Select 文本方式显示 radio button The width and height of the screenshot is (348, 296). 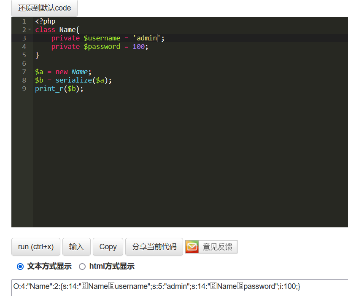point(20,266)
